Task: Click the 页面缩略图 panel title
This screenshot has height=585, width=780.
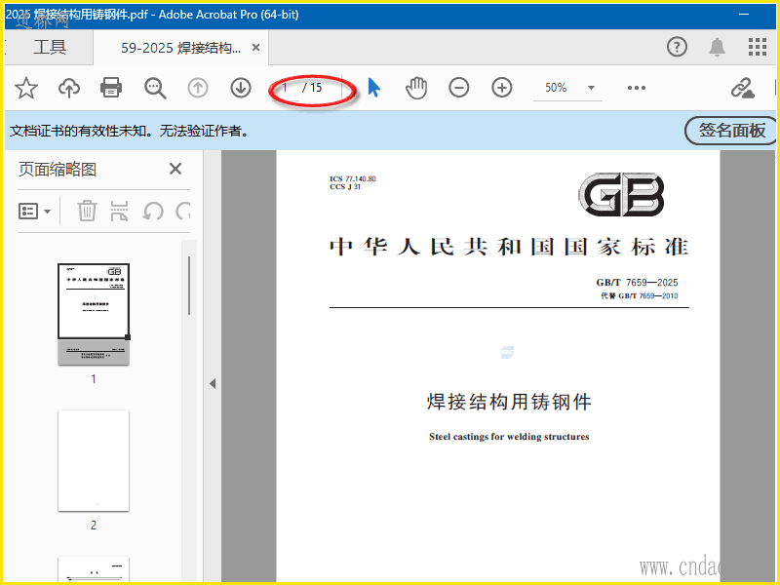Action: pyautogui.click(x=58, y=169)
